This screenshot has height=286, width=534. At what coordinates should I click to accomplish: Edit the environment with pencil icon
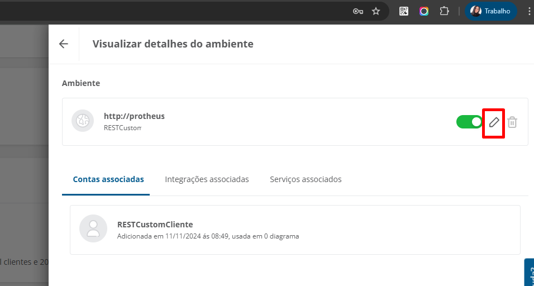[494, 122]
